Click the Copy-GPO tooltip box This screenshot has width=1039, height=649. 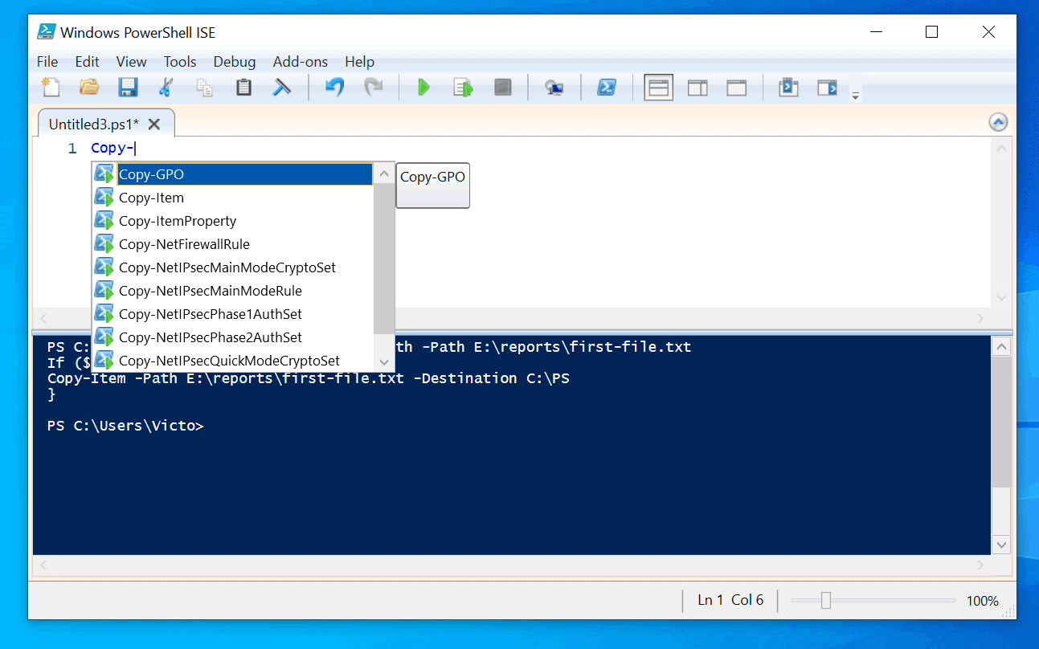[x=433, y=186]
